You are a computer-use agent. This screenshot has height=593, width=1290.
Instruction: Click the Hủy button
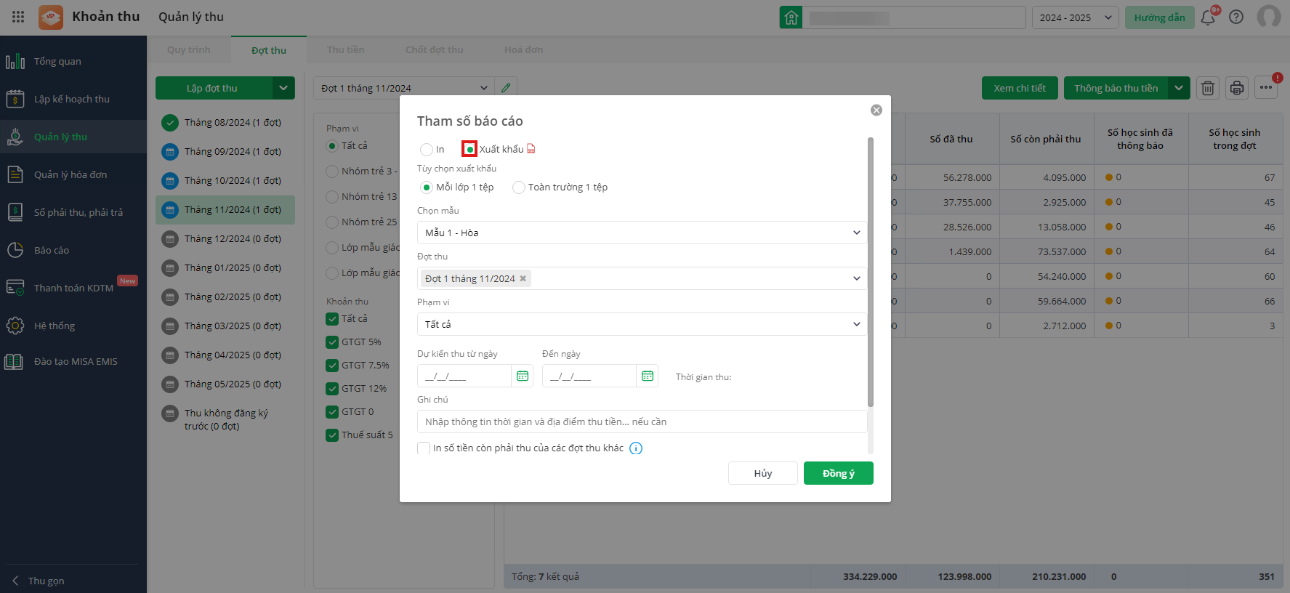point(762,473)
